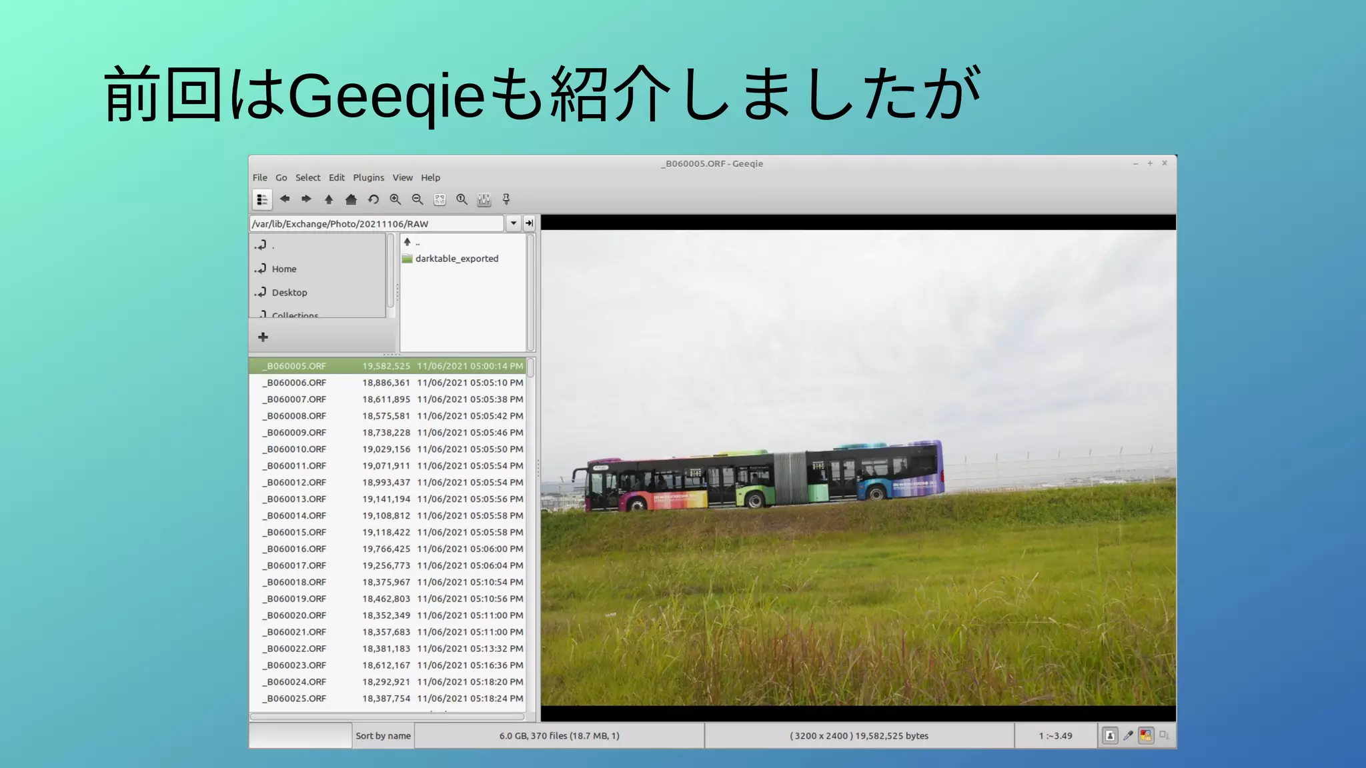Open the darktable_exported folder

pyautogui.click(x=463, y=259)
